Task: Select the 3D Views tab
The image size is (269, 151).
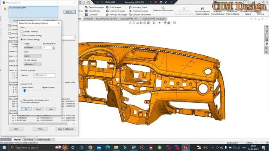Action: click(28, 140)
